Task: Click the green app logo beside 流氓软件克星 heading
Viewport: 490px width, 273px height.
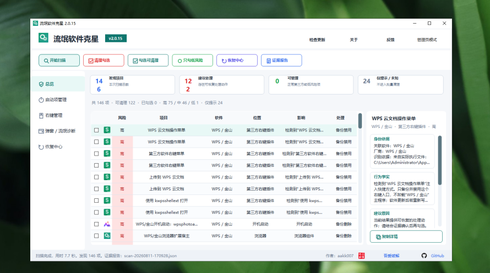Action: (x=43, y=38)
